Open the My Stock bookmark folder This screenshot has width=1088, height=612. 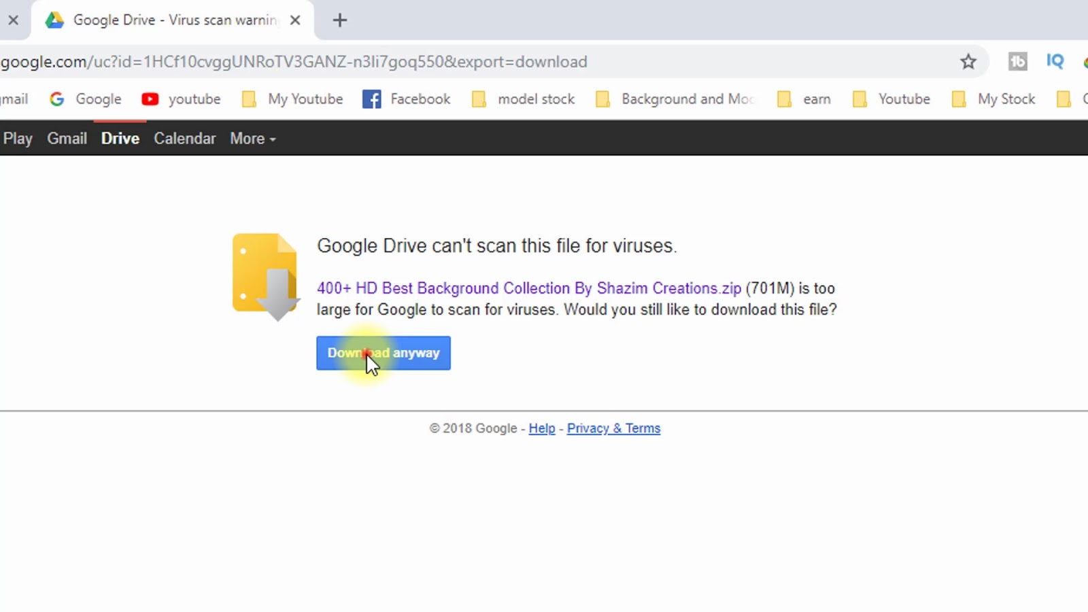click(x=993, y=99)
